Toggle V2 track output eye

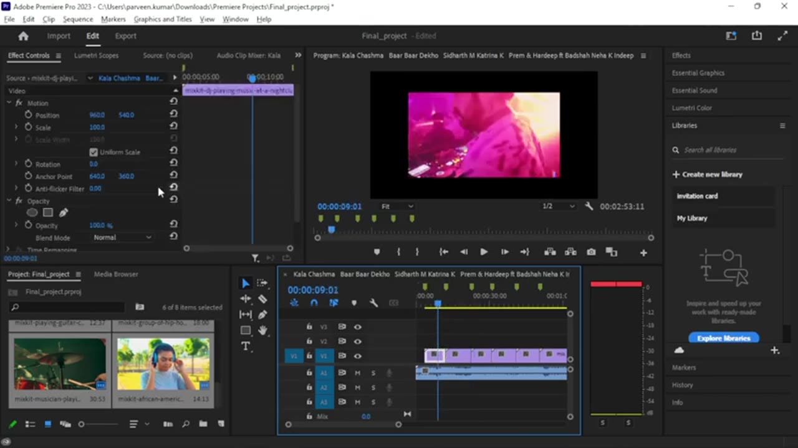pos(358,342)
